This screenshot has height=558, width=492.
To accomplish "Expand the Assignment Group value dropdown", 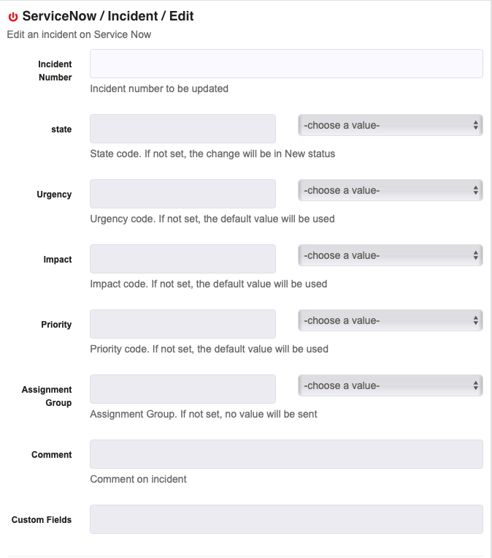I will click(x=390, y=385).
